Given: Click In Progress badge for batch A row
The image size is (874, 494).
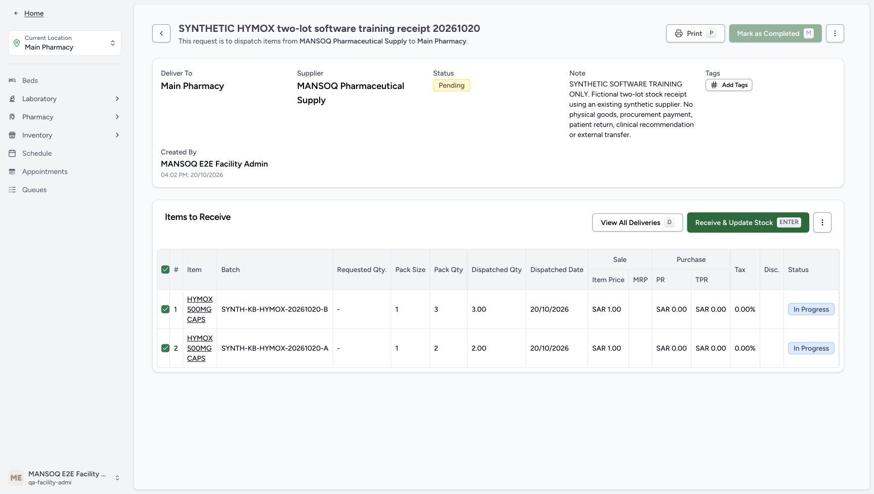Looking at the screenshot, I should [x=811, y=348].
